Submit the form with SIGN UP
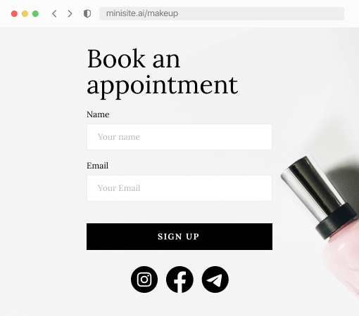The height and width of the screenshot is (316, 359). 179,237
